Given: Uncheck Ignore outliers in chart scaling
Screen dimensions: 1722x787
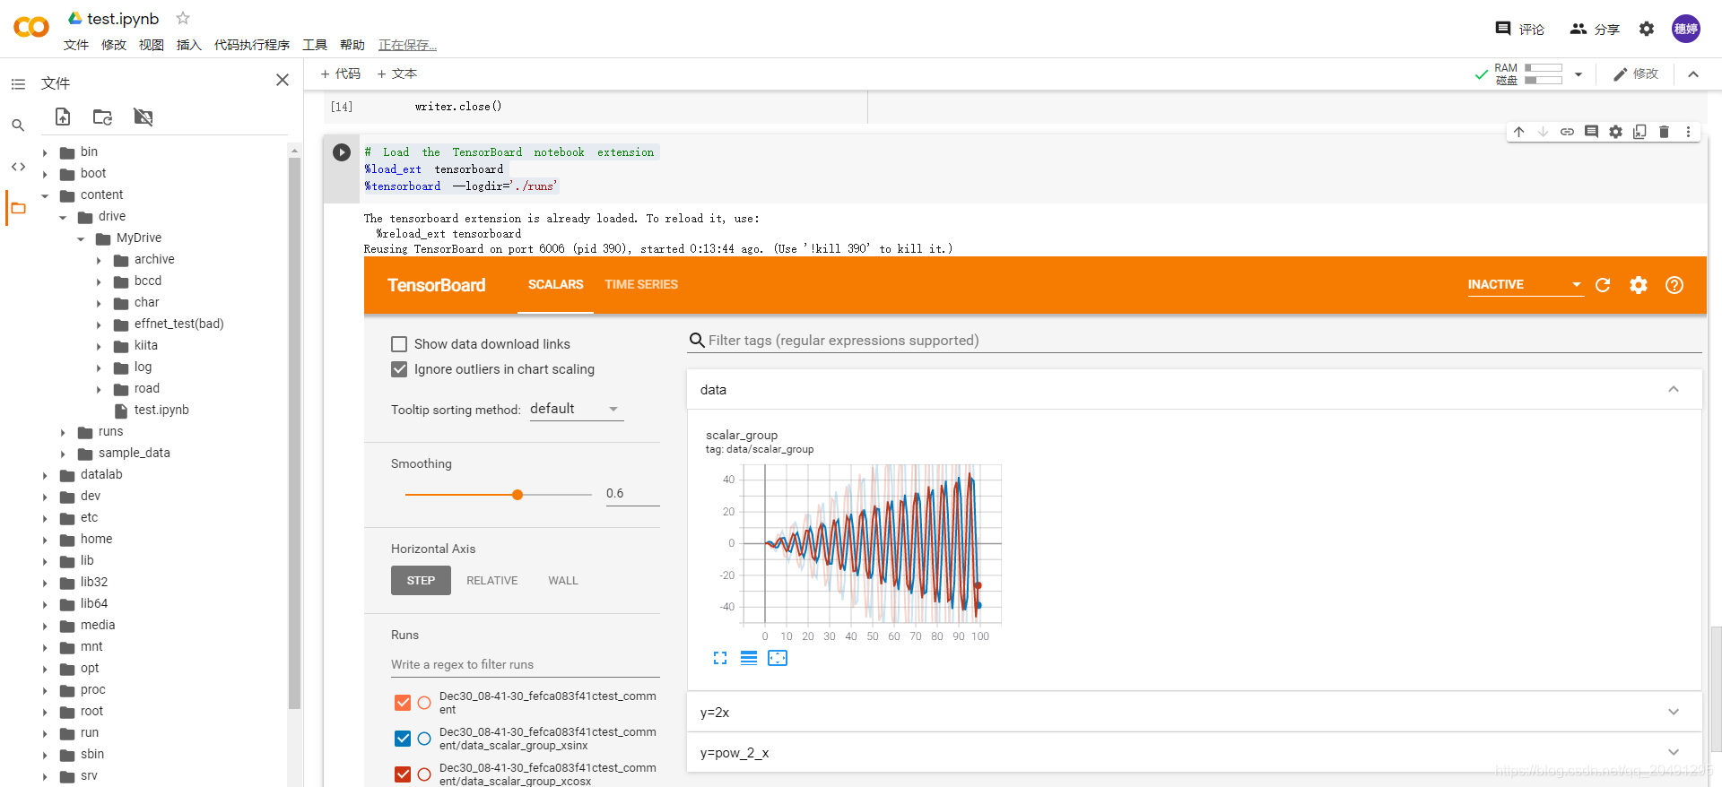Looking at the screenshot, I should pyautogui.click(x=399, y=369).
